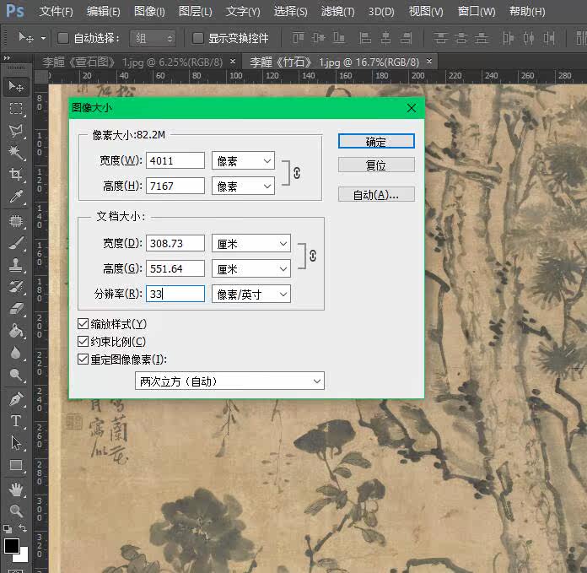This screenshot has height=573, width=587.
Task: Open the 像素/英寸 resolution unit dropdown
Action: [x=251, y=295]
